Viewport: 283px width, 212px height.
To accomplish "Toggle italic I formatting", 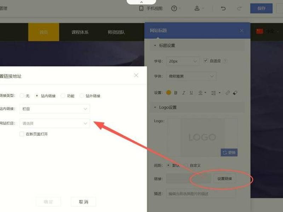I will [184, 93].
